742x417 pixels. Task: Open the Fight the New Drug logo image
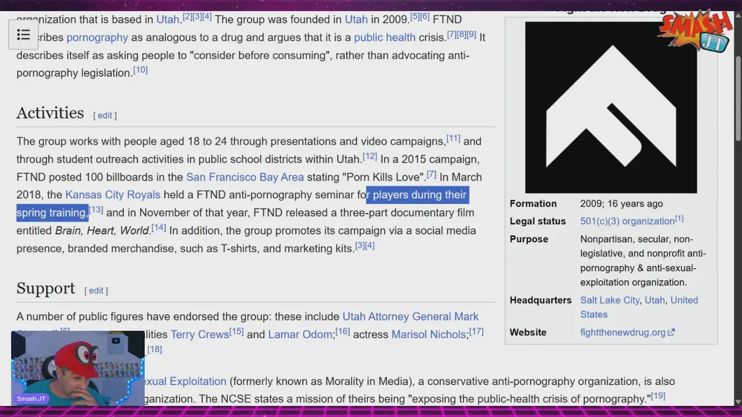(x=611, y=107)
